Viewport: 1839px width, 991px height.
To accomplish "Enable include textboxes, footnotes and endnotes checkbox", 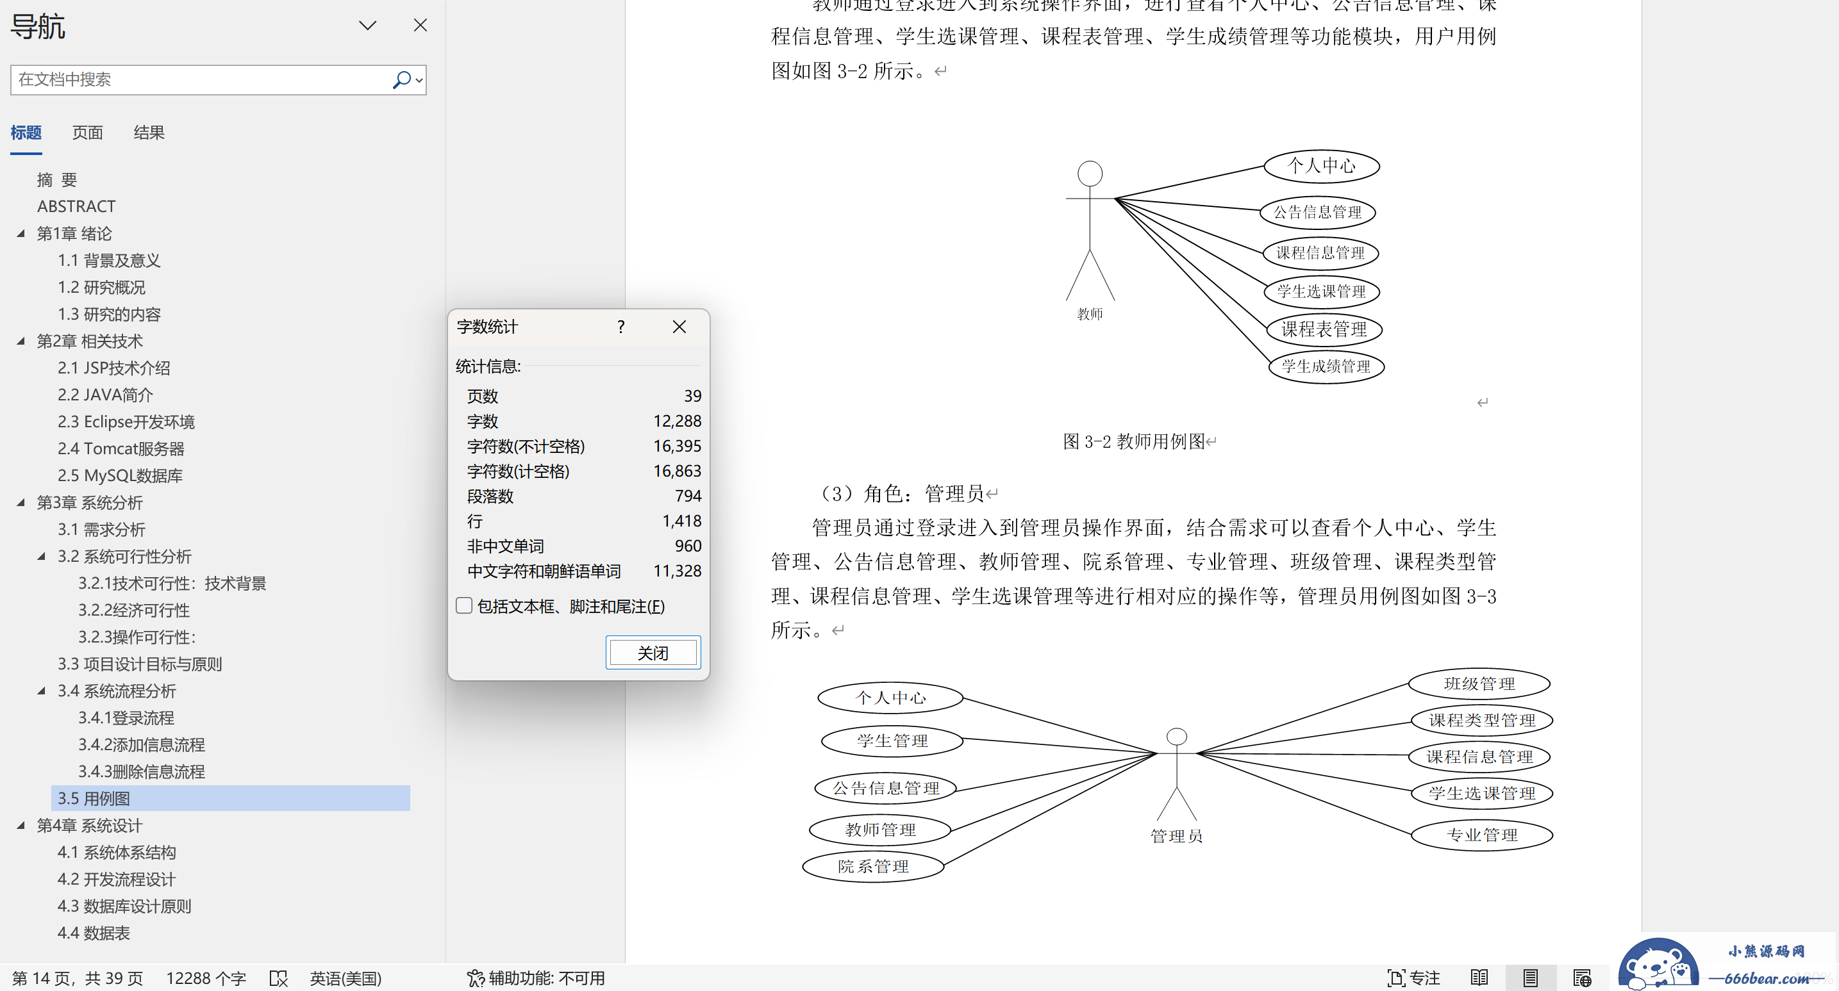I will point(464,606).
